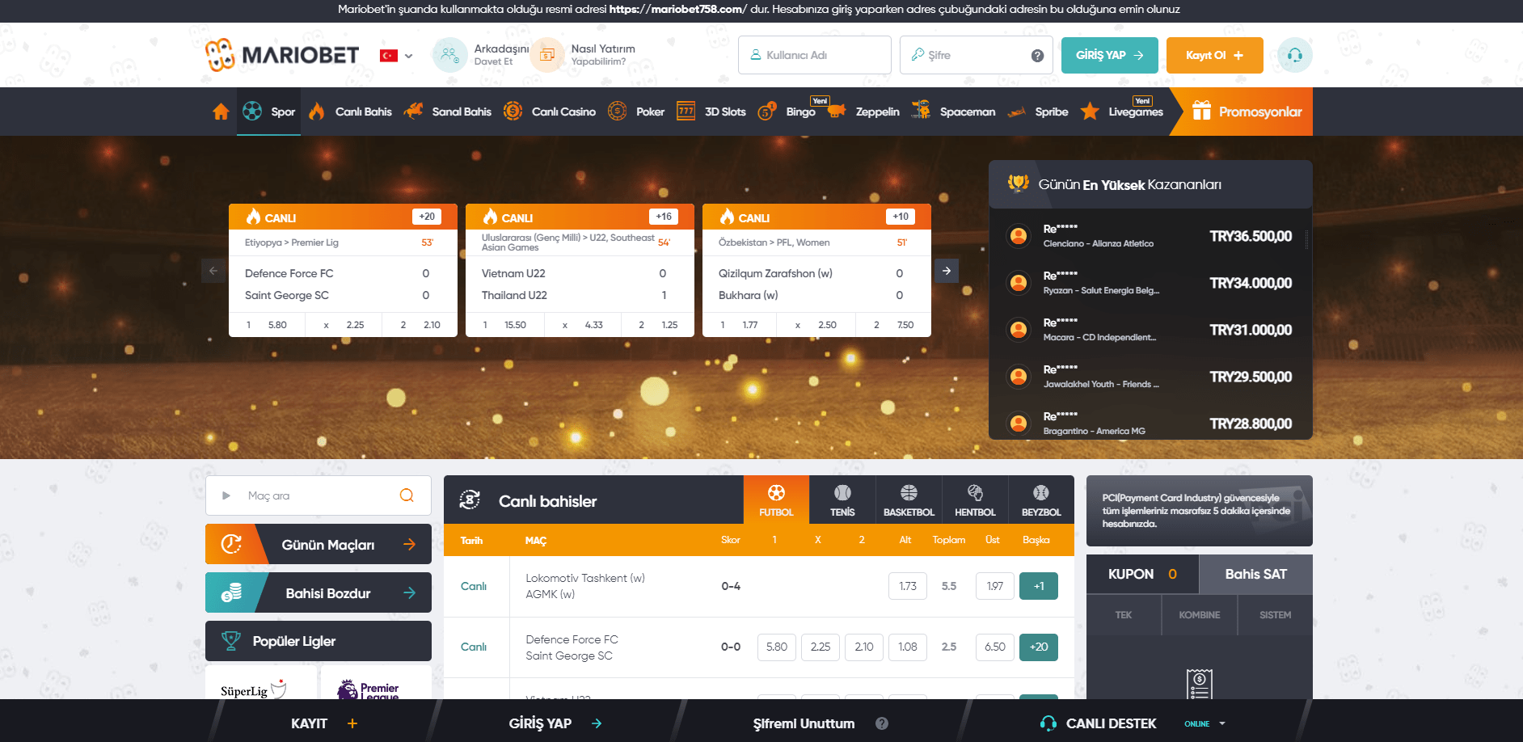Open the Bahis SAT tab
Screen dimensions: 1523x742
point(1255,574)
